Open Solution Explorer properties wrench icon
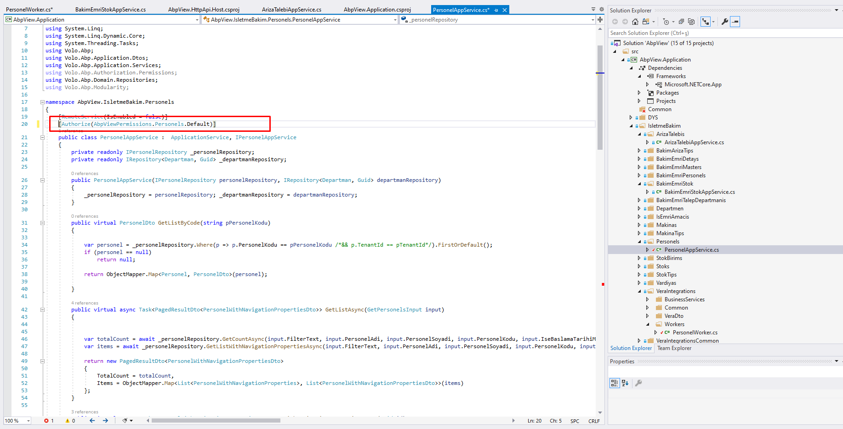Image resolution: width=843 pixels, height=429 pixels. coord(725,22)
